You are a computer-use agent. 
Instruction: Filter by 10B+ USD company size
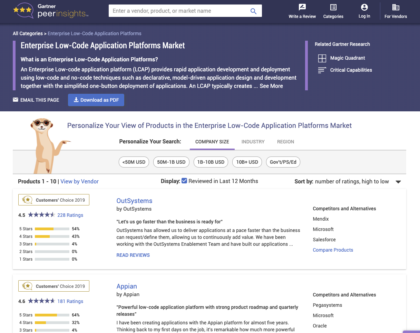(x=247, y=162)
